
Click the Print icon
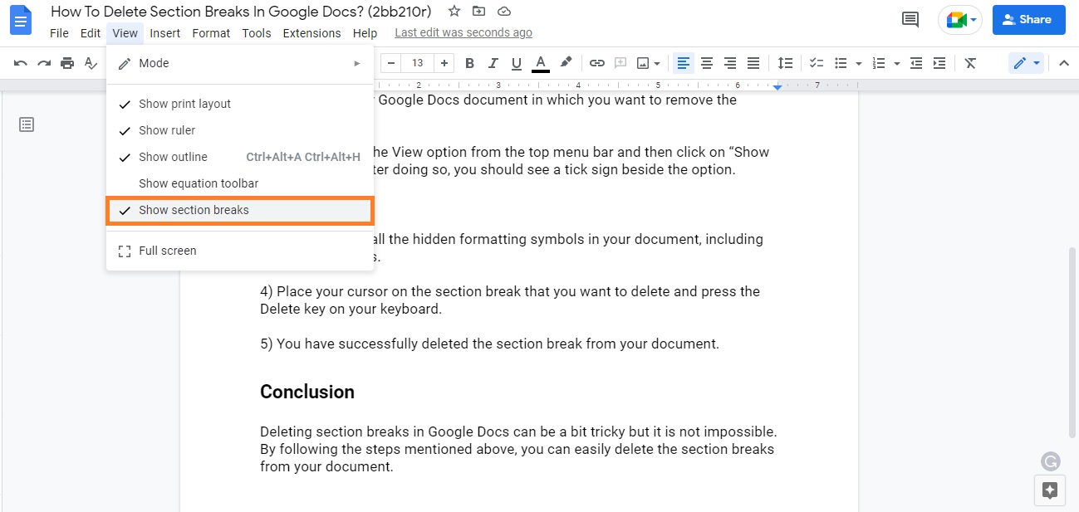click(x=67, y=62)
